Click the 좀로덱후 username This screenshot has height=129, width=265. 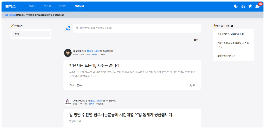click(x=77, y=51)
